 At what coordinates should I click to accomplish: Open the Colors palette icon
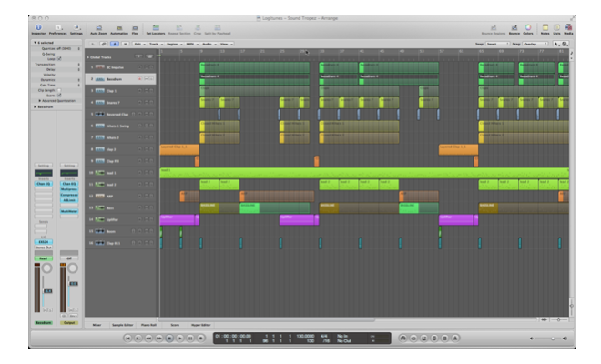(528, 29)
